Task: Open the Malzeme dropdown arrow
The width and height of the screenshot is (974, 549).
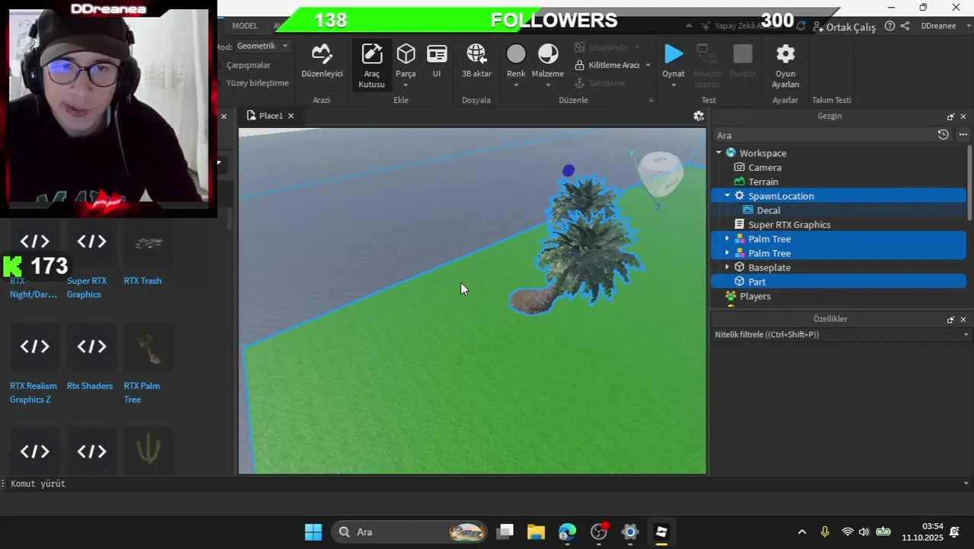Action: 547,85
